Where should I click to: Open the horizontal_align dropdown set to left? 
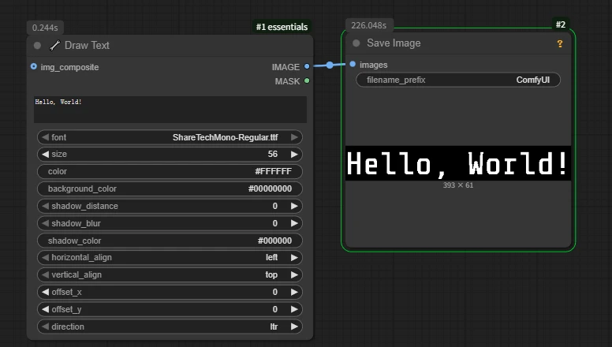tap(170, 258)
